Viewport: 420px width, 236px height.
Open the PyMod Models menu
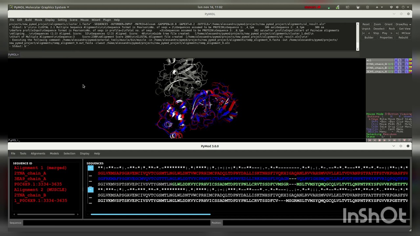(54, 153)
